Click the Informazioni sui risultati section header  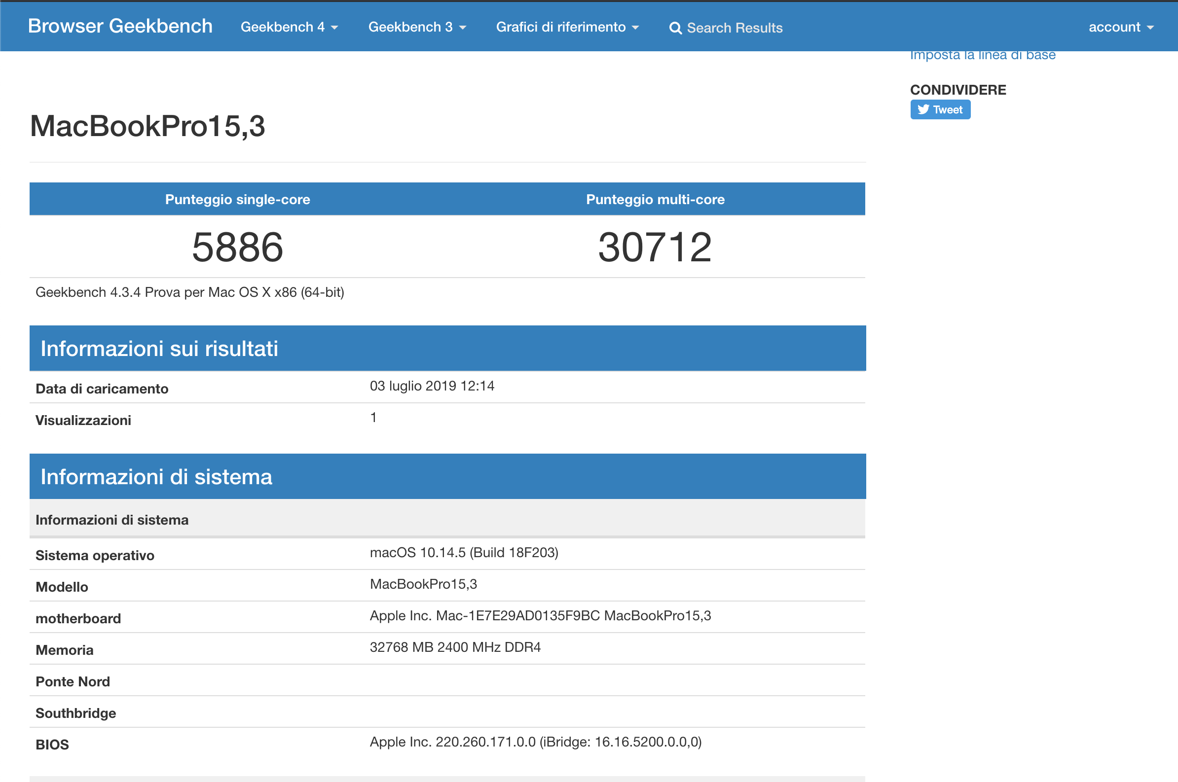(x=447, y=348)
